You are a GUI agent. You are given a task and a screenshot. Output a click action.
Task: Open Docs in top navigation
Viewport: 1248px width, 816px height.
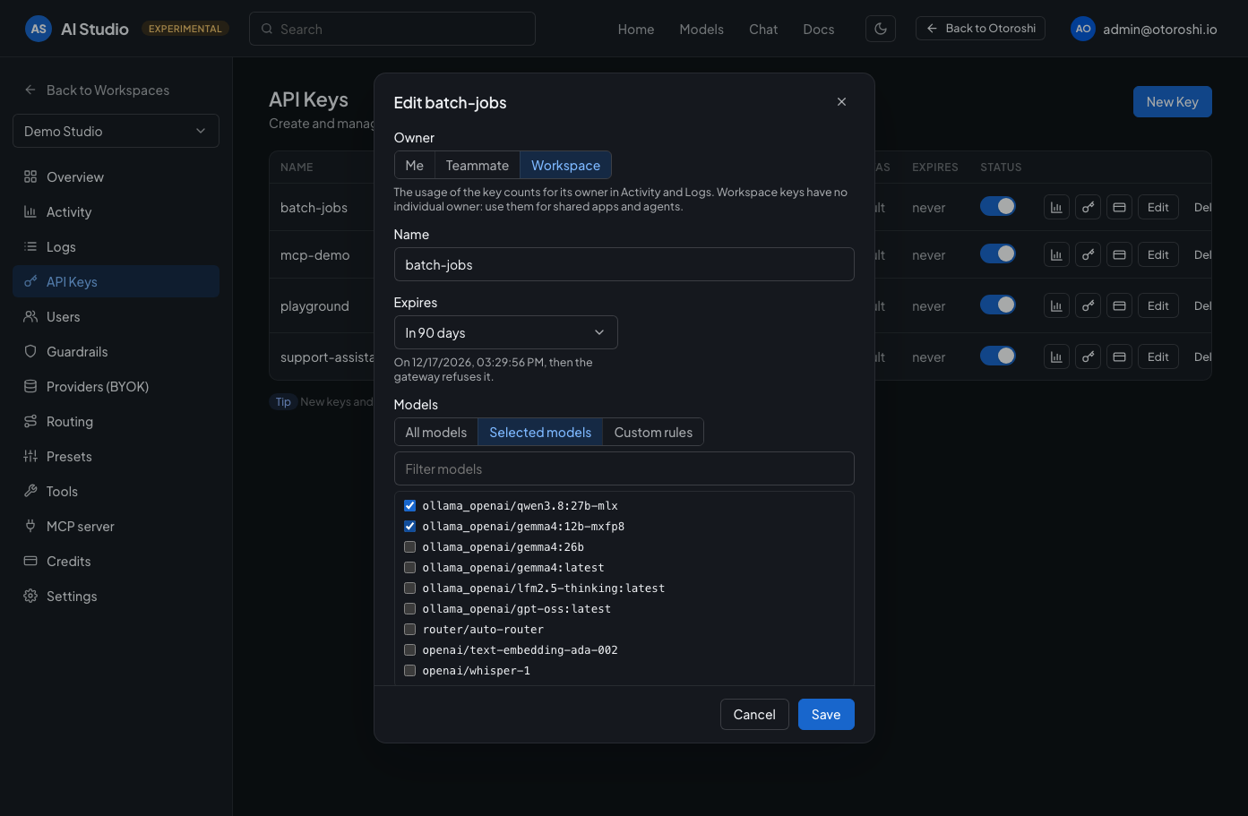click(x=819, y=29)
